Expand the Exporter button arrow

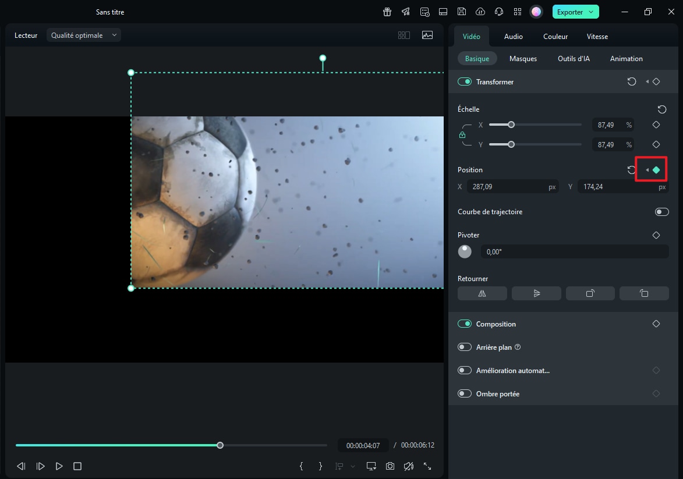tap(591, 12)
